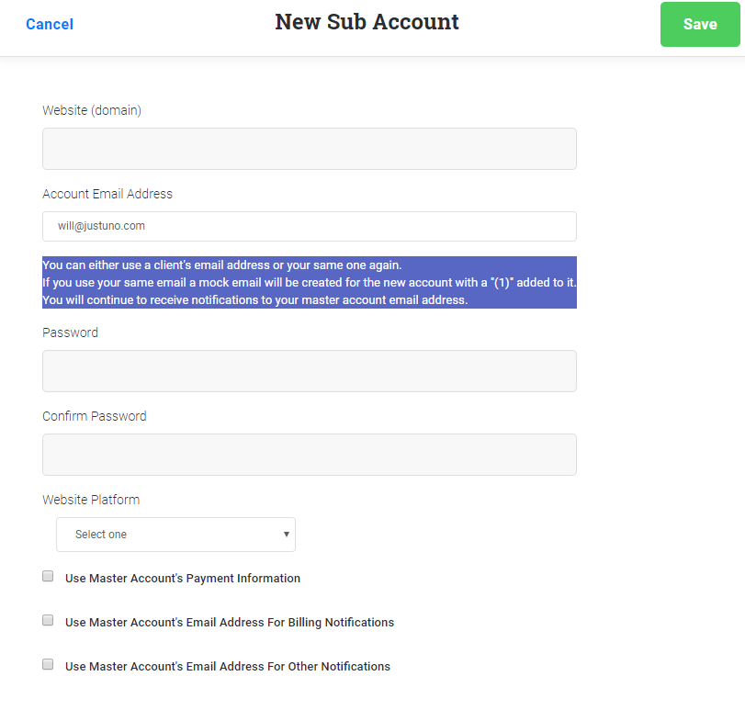
Task: Select the Password input box
Action: coord(309,371)
